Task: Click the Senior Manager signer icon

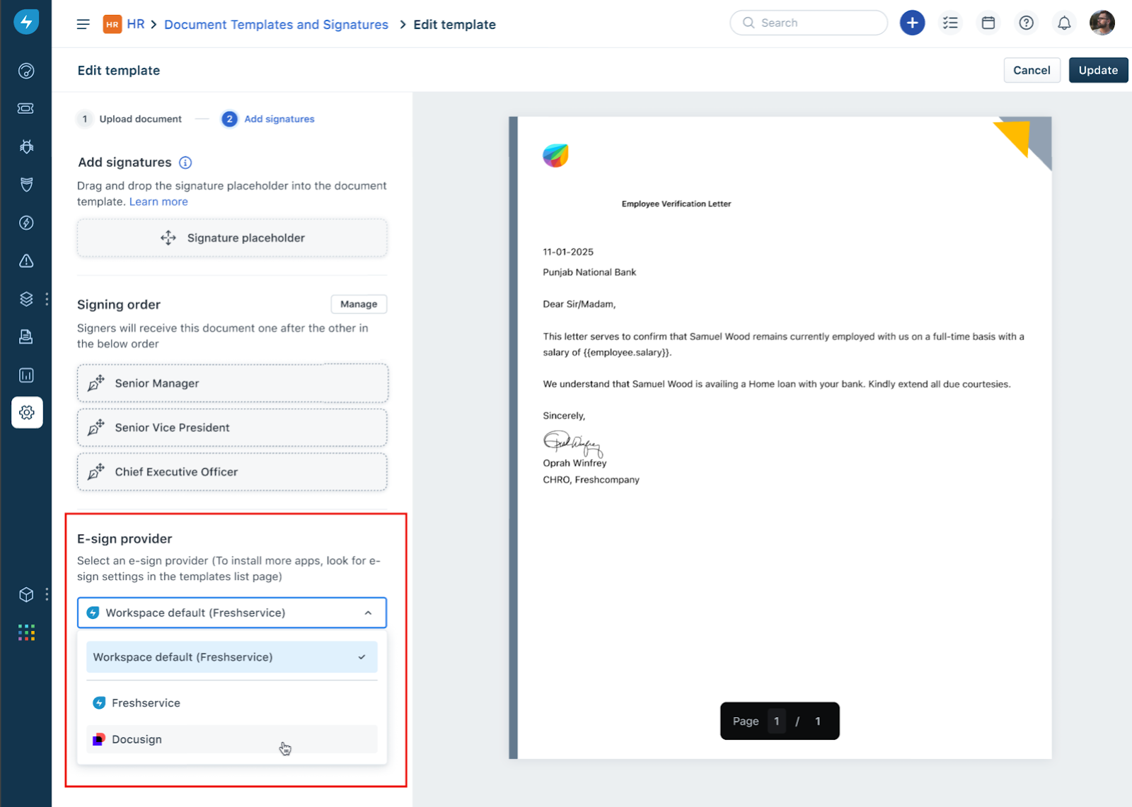Action: pyautogui.click(x=96, y=383)
